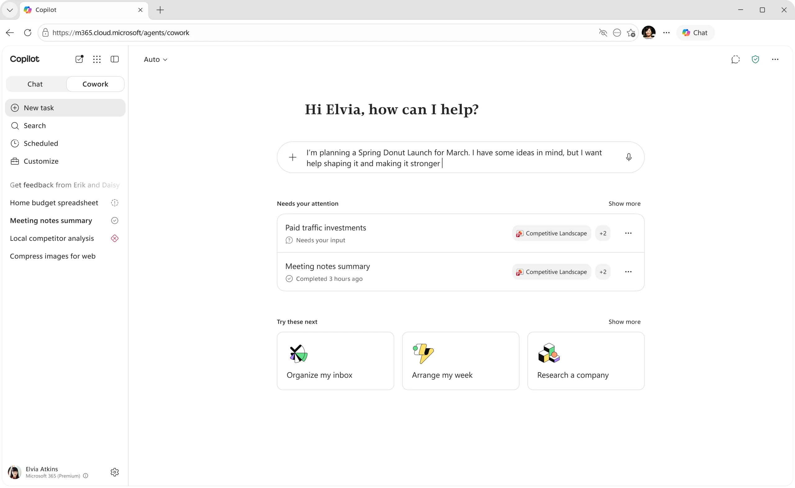Open browser settings and more menu
The height and width of the screenshot is (488, 795).
(x=666, y=33)
